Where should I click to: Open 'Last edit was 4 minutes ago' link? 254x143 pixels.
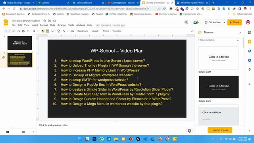[x=110, y=25]
